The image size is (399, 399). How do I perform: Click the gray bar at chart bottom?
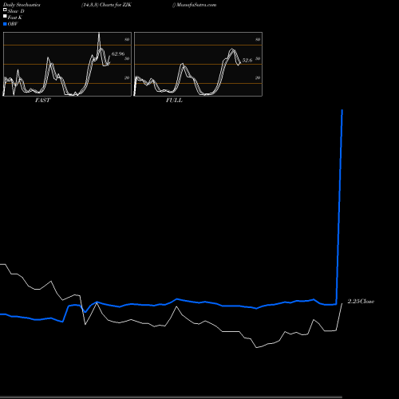pyautogui.click(x=171, y=397)
